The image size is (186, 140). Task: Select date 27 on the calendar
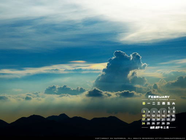158,123
